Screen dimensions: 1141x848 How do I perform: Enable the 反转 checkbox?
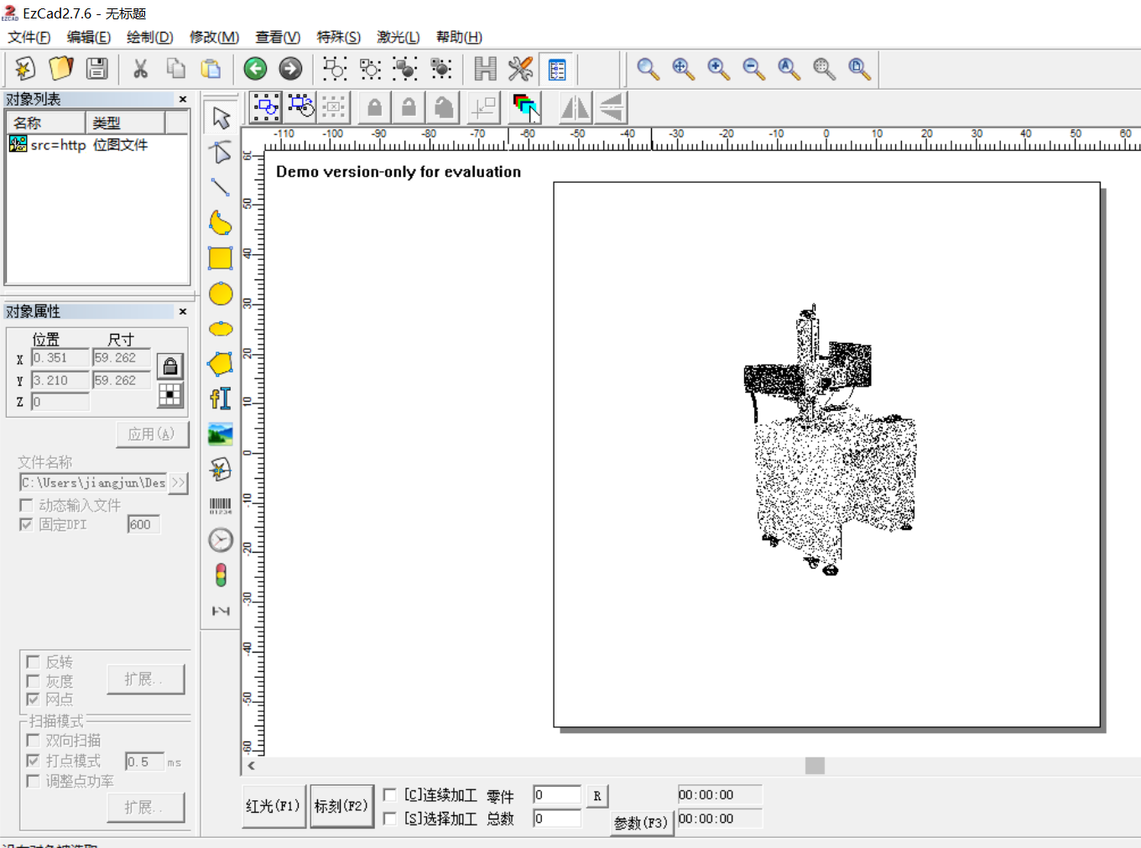click(34, 662)
